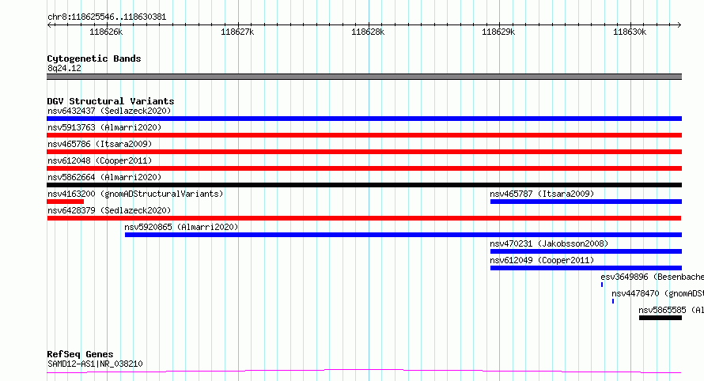Open the nsv6428379 (Sedlazeck2020) label
Viewport: 704px width, 381px height.
tap(109, 210)
